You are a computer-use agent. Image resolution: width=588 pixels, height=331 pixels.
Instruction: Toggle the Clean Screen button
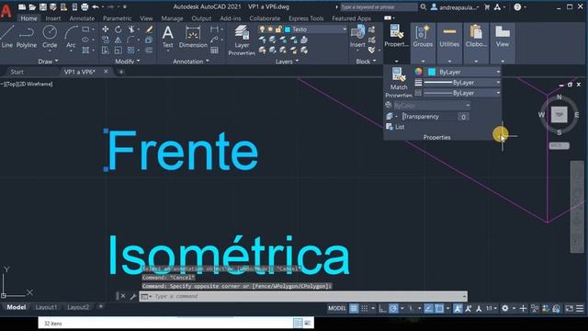click(x=570, y=309)
